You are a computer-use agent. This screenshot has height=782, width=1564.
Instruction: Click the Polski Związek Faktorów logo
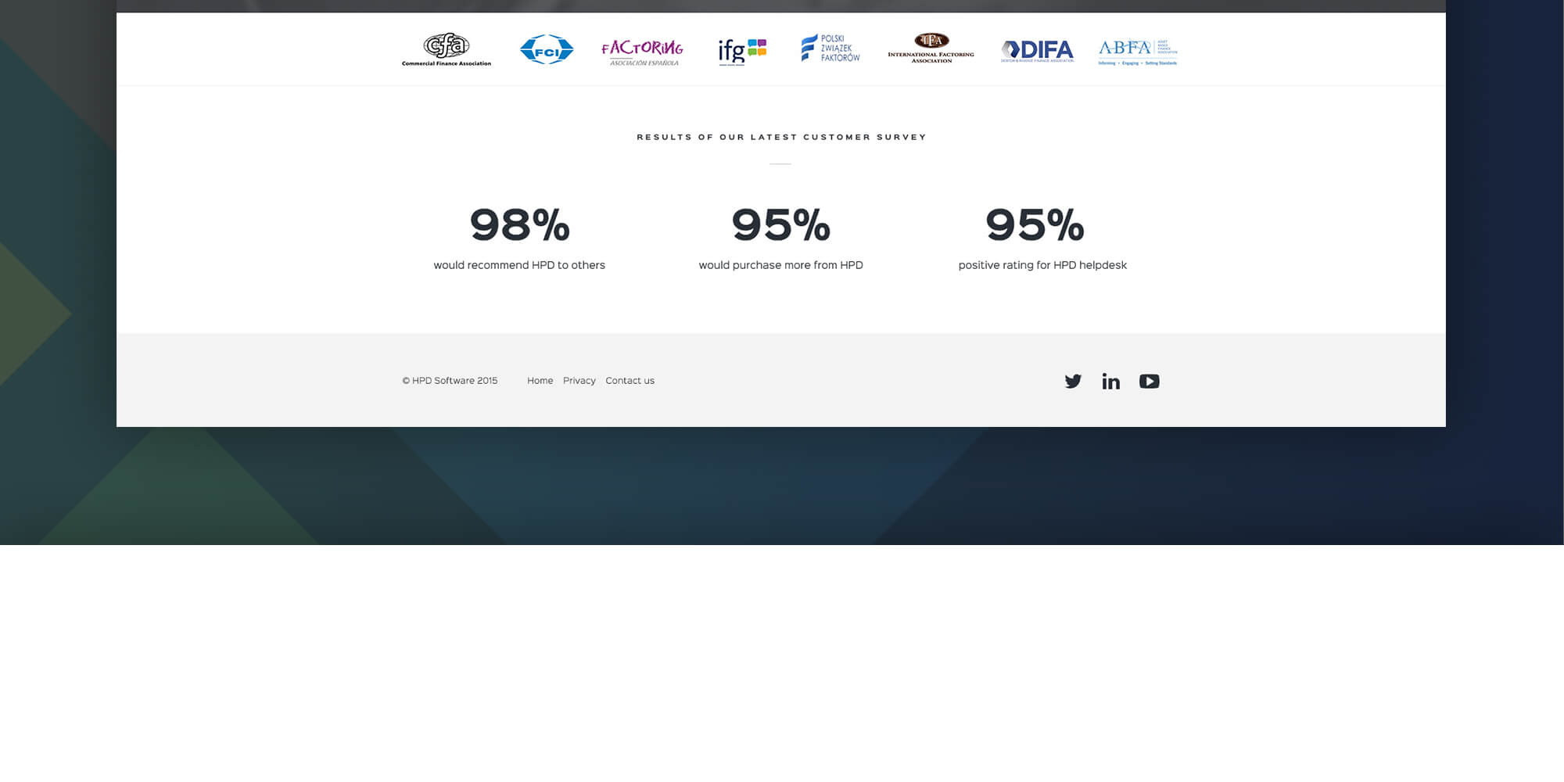(x=830, y=48)
